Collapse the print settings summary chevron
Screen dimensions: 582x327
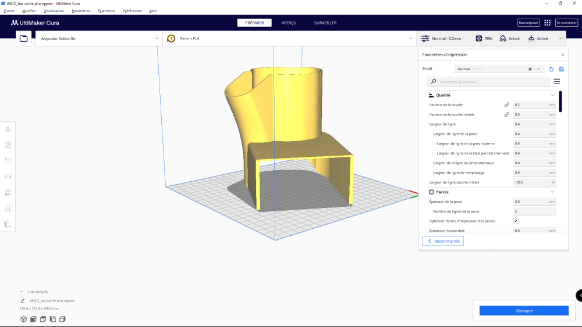(560, 38)
